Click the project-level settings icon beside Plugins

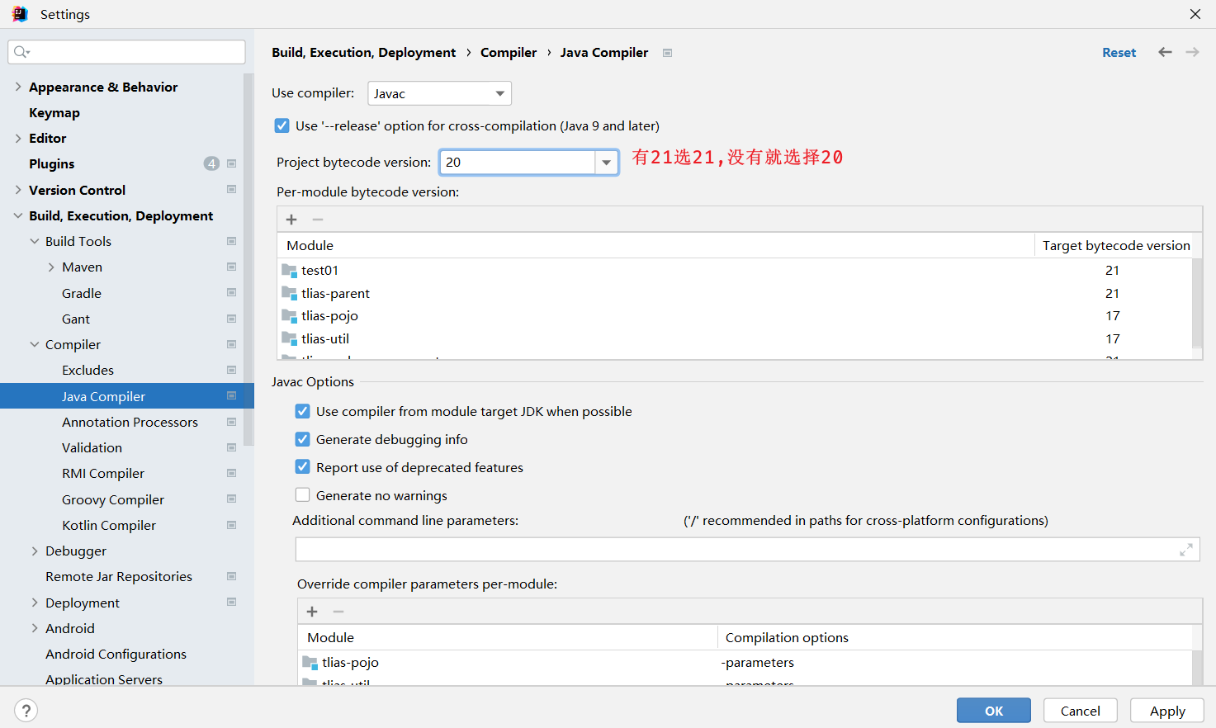(x=231, y=163)
